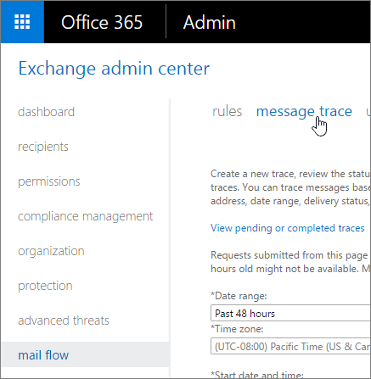Viewport: 371px width, 379px height.
Task: Click the Start date and time label
Action: pyautogui.click(x=257, y=375)
